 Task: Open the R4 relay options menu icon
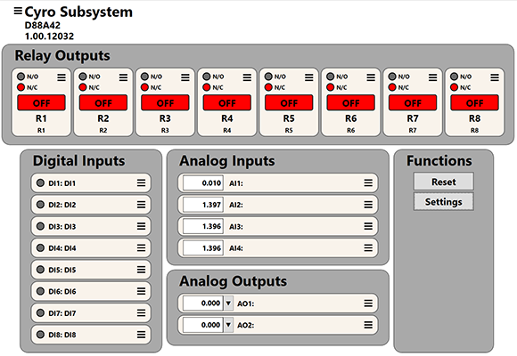coord(247,77)
